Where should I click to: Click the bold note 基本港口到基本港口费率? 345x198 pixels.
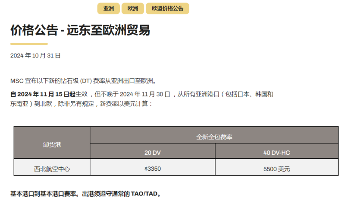[x=44, y=193]
